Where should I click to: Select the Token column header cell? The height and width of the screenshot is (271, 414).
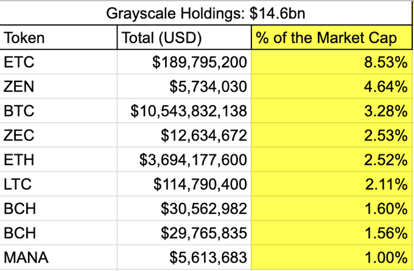pyautogui.click(x=58, y=38)
